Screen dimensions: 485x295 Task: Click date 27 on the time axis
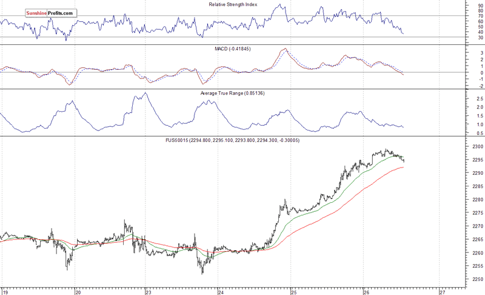coord(442,291)
